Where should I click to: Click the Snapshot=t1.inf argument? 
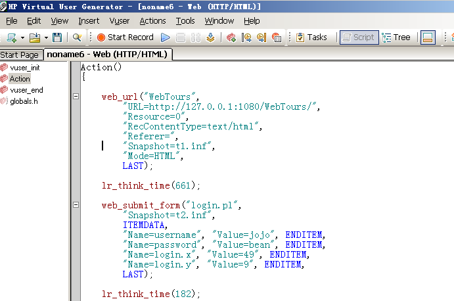point(168,146)
